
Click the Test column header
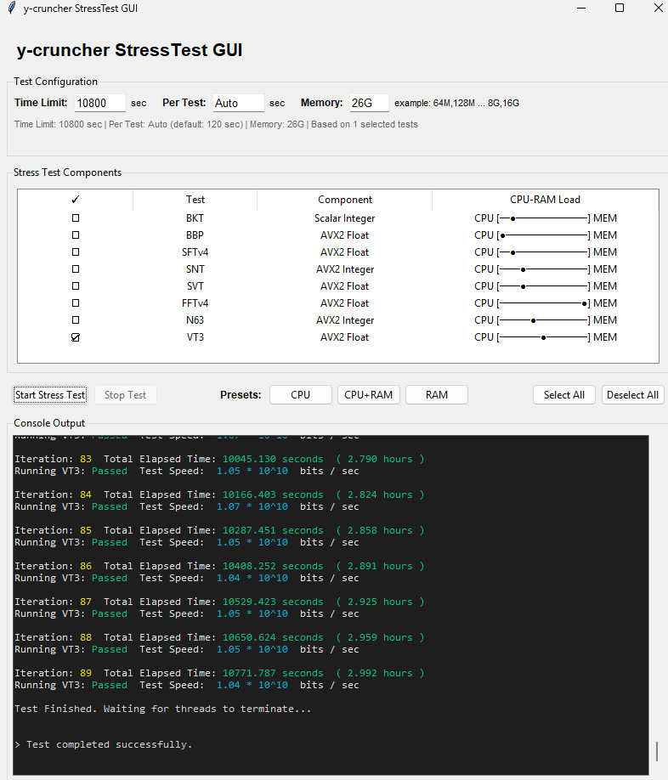click(195, 200)
